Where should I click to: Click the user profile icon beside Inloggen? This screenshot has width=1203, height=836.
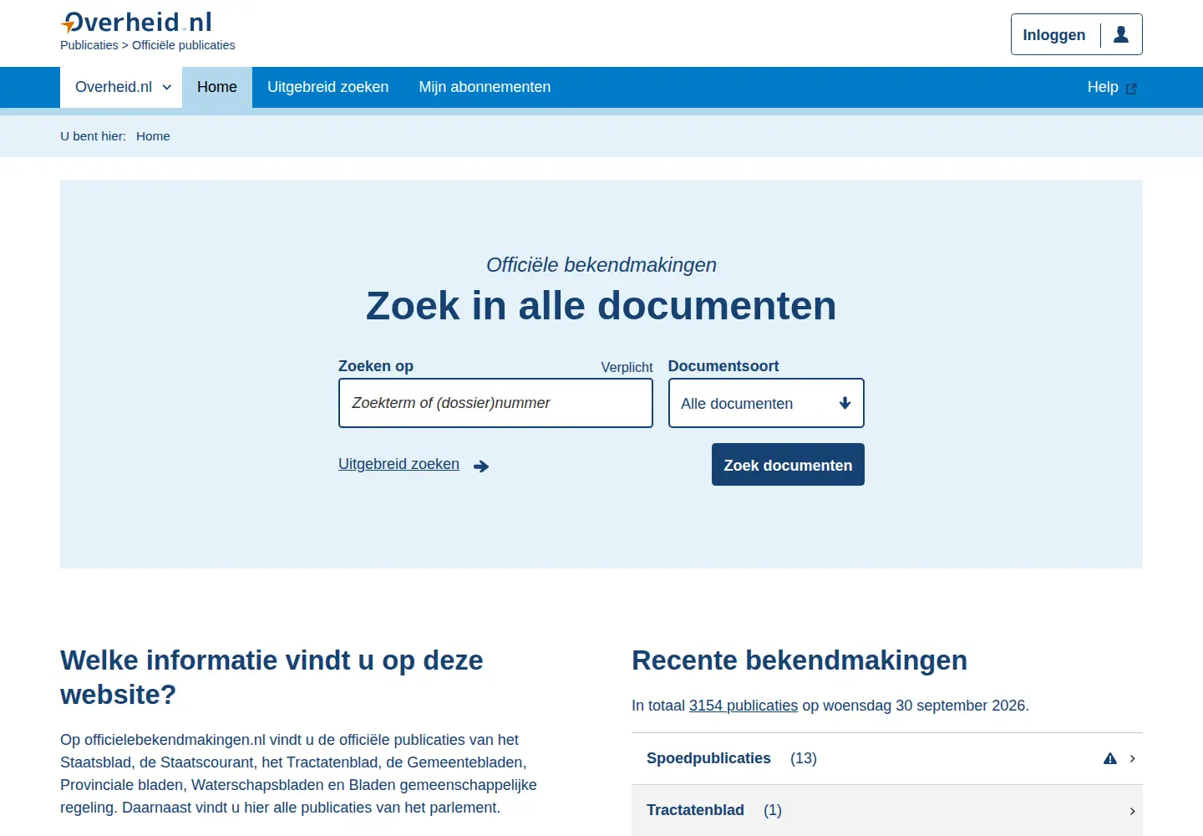1121,34
